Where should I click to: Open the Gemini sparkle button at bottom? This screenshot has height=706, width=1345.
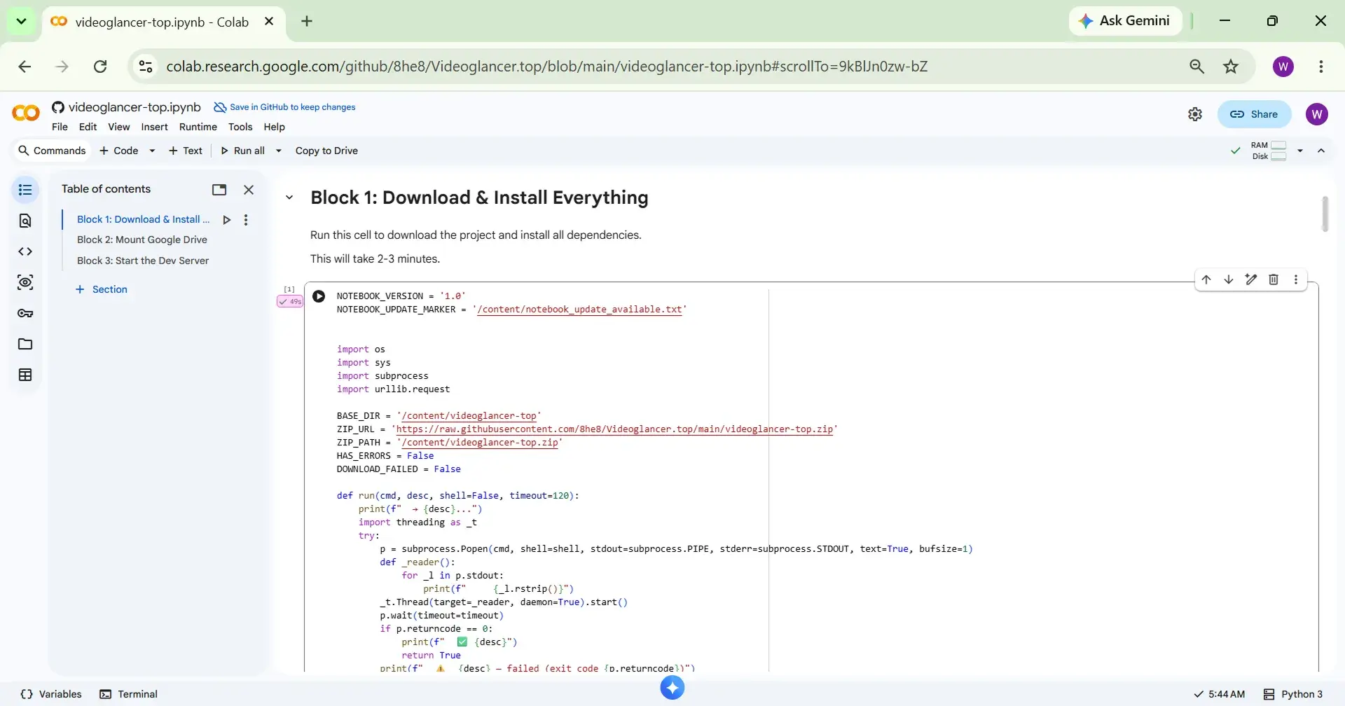click(672, 688)
